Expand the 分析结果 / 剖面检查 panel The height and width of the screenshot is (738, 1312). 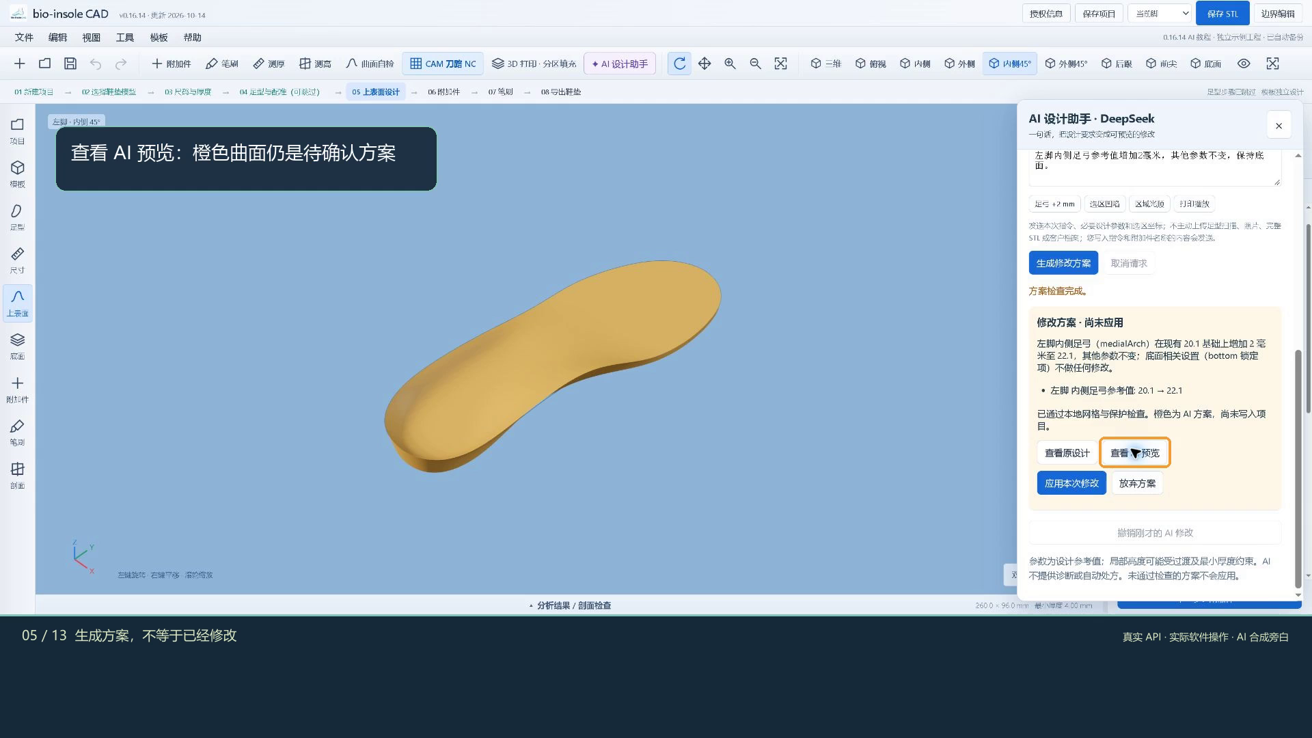click(x=570, y=605)
